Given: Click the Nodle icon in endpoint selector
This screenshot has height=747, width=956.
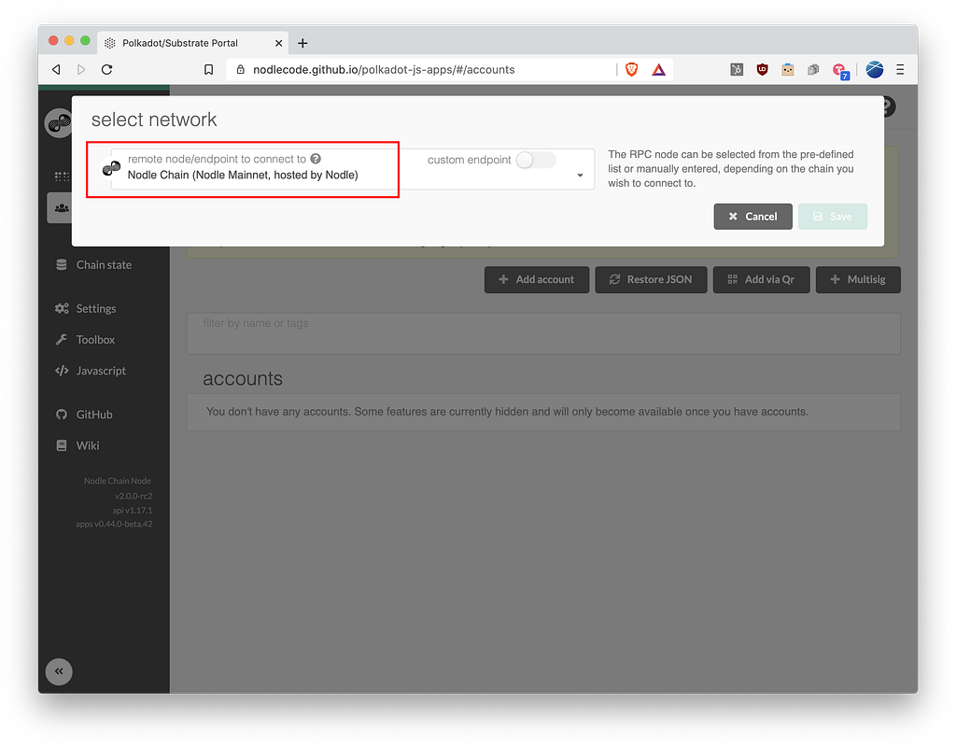Looking at the screenshot, I should click(112, 168).
